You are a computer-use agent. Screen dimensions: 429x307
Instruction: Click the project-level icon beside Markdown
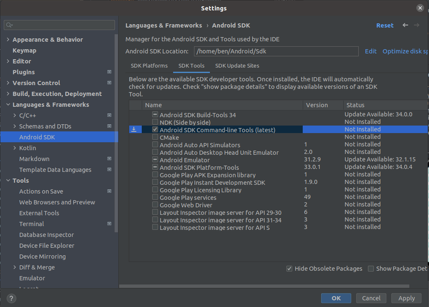109,159
